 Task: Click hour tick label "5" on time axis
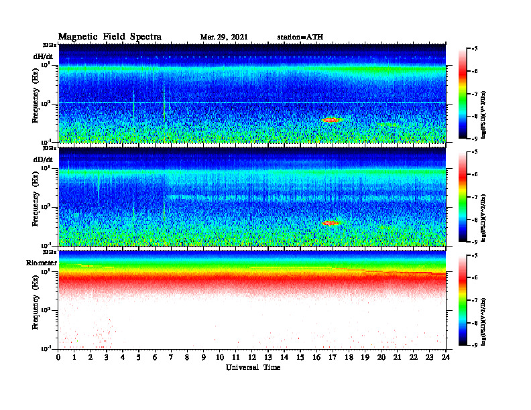tap(139, 357)
